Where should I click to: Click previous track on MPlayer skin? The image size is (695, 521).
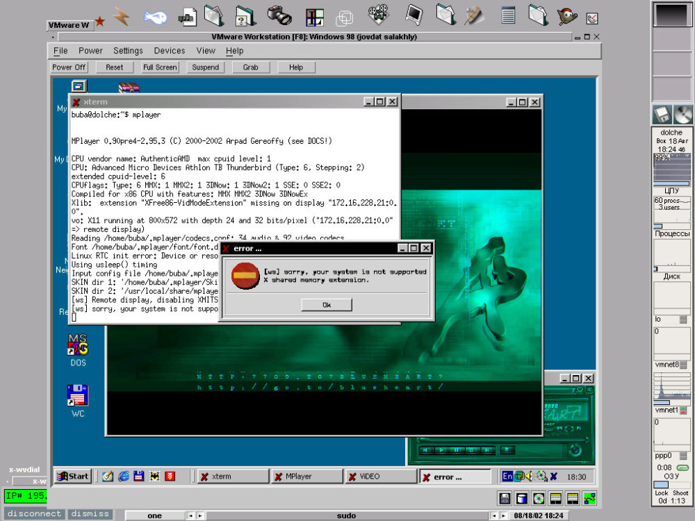(x=426, y=450)
